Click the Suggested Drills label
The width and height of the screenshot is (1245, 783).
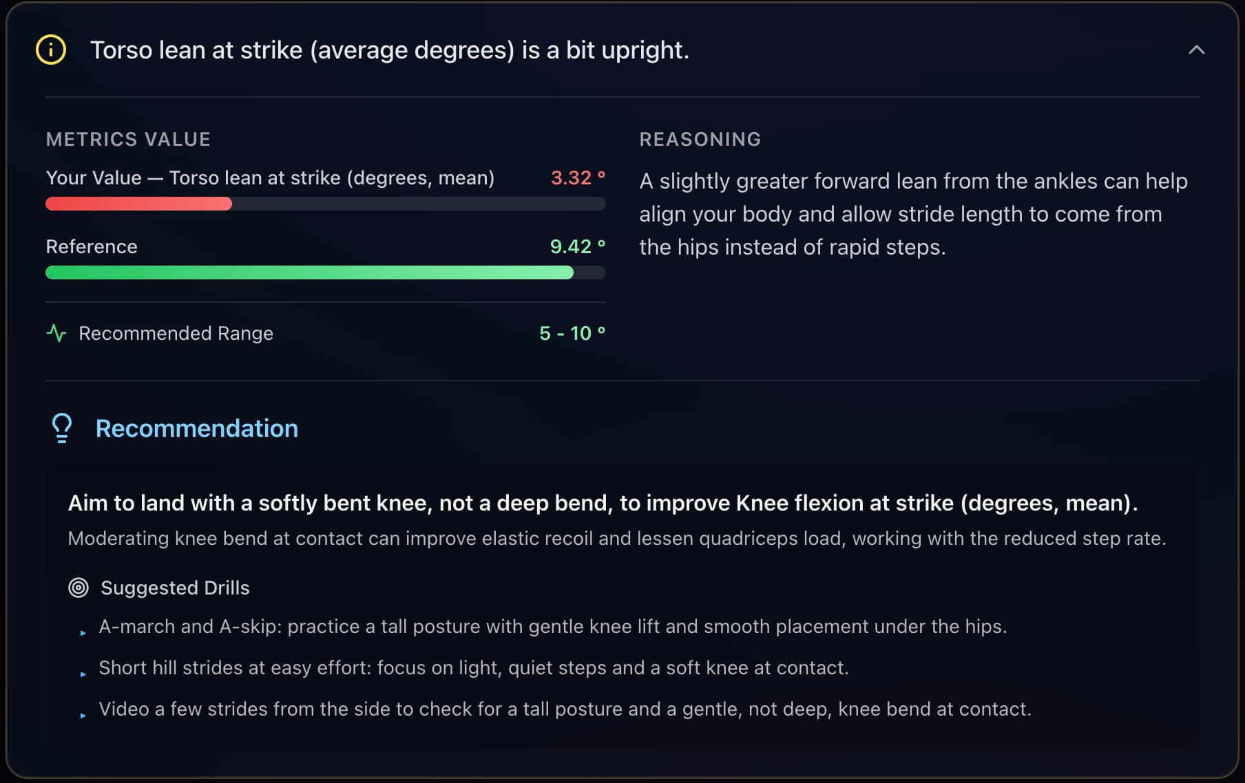[x=175, y=588]
